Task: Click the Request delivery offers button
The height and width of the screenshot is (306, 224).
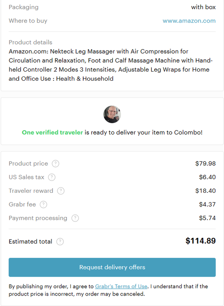Action: tap(112, 267)
